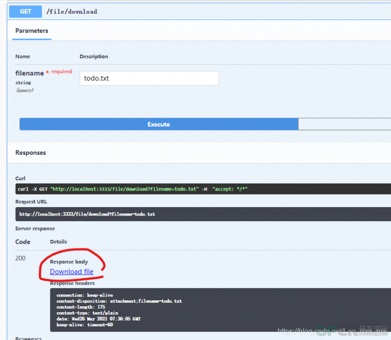This screenshot has height=340, width=391.
Task: Click the content-type: text/plain header line
Action: (87, 313)
